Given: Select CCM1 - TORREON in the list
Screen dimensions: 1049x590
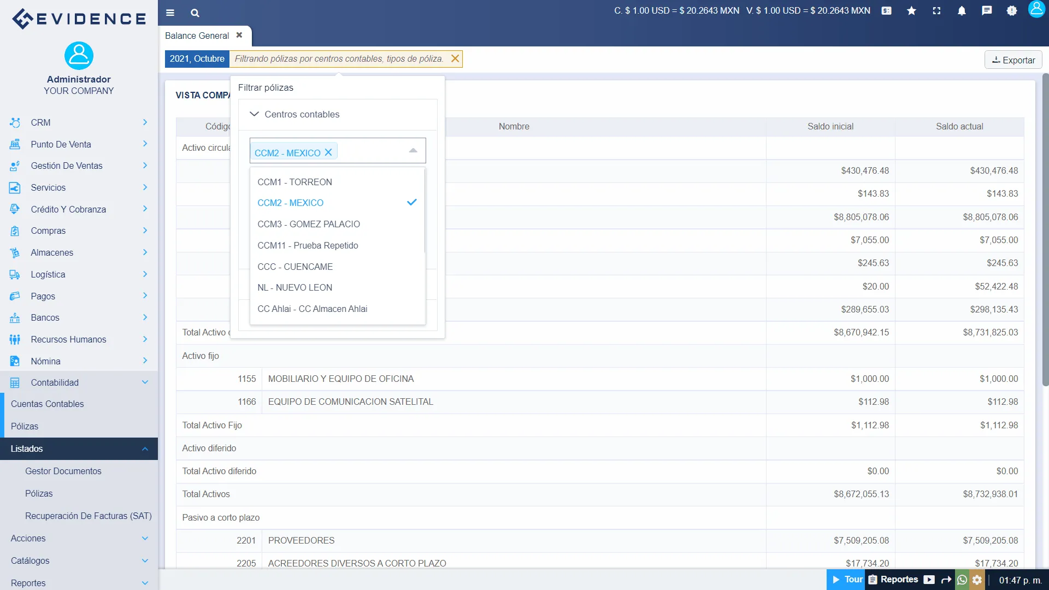Looking at the screenshot, I should (x=295, y=182).
